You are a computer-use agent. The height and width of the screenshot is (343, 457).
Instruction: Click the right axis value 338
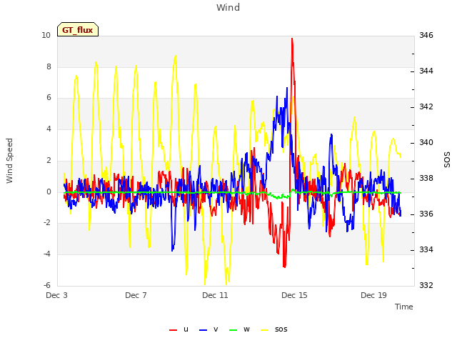pyautogui.click(x=426, y=178)
